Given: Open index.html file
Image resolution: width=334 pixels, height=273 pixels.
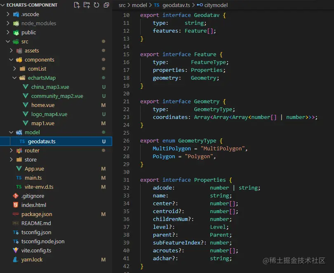Looking at the screenshot, I should (x=34, y=205).
